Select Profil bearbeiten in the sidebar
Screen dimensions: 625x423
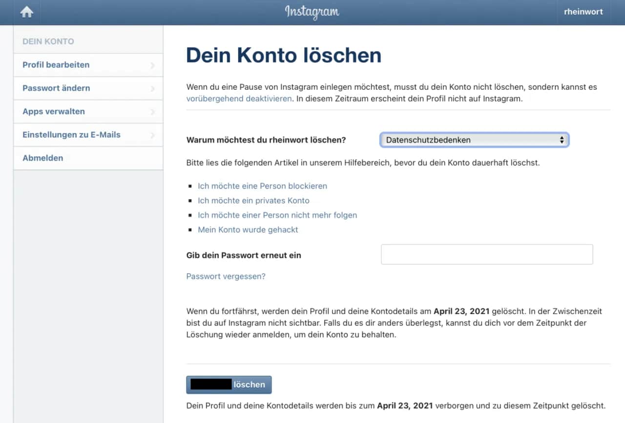coord(56,64)
